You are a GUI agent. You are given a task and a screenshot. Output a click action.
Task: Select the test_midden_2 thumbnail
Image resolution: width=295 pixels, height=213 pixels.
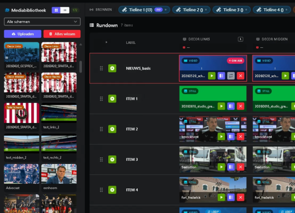pyautogui.click(x=21, y=147)
